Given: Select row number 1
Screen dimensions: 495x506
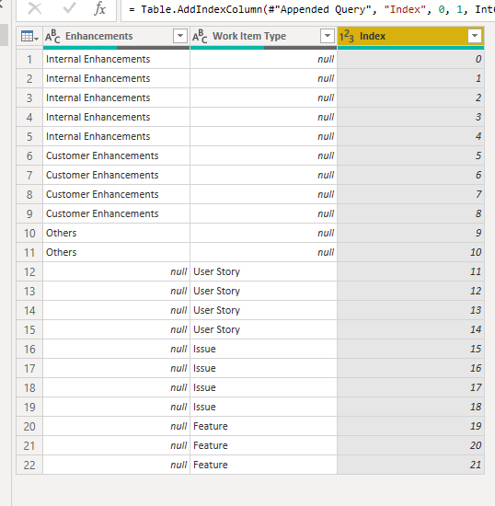Looking at the screenshot, I should pyautogui.click(x=29, y=59).
